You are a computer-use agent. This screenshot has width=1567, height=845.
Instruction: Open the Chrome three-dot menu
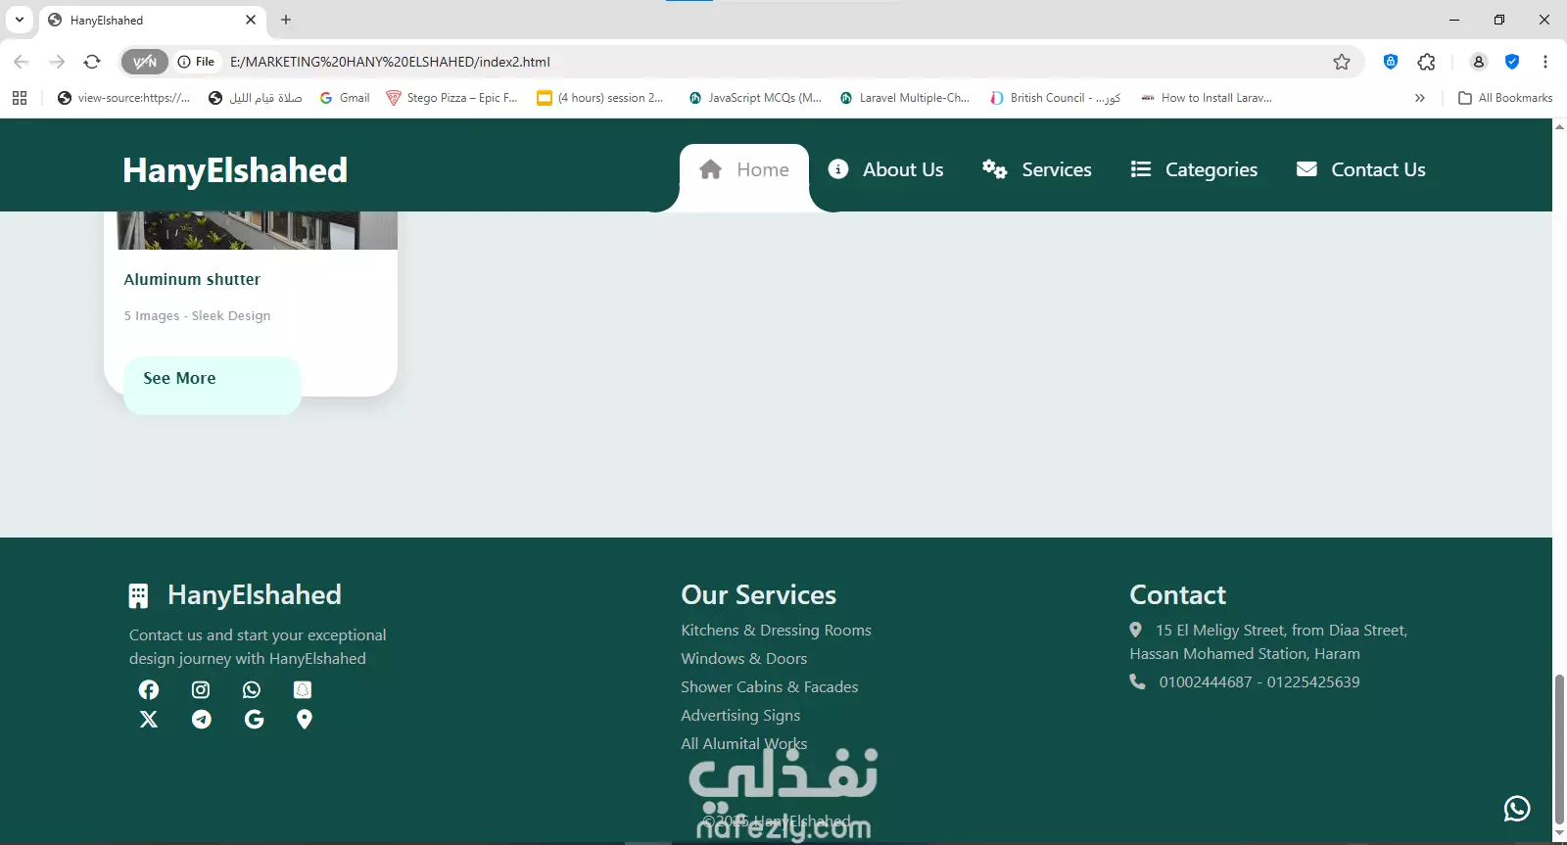coord(1545,62)
